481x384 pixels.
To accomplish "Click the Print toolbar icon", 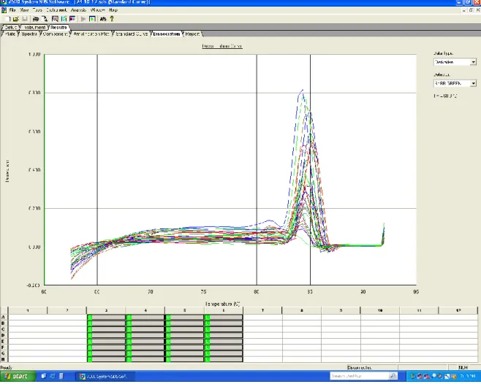I will 36,19.
